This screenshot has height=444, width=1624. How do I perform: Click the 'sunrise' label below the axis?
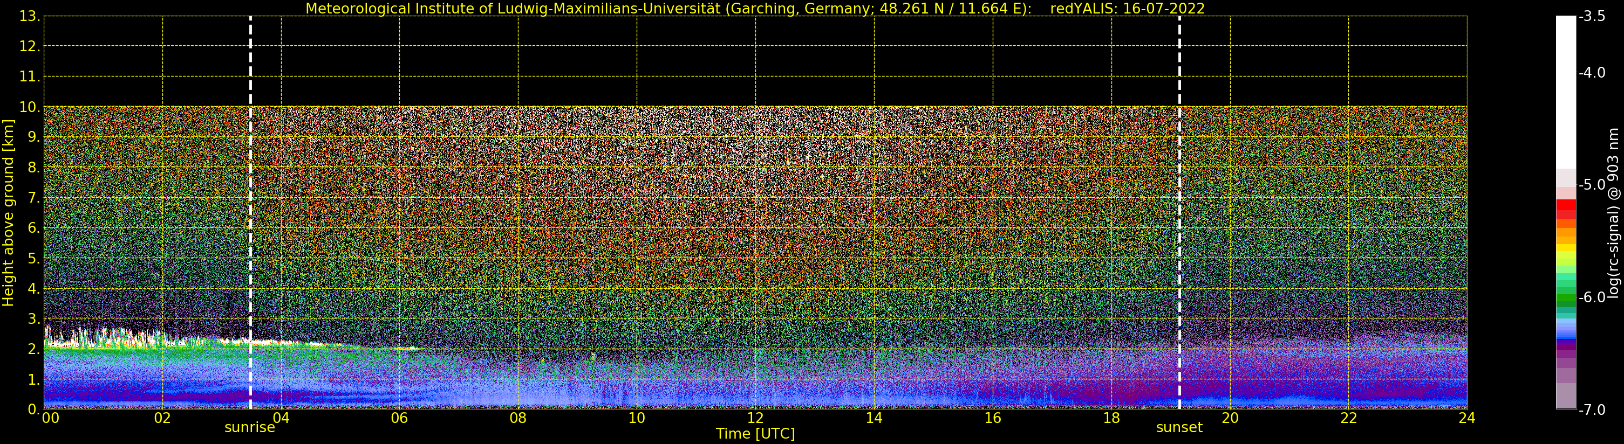(x=250, y=428)
